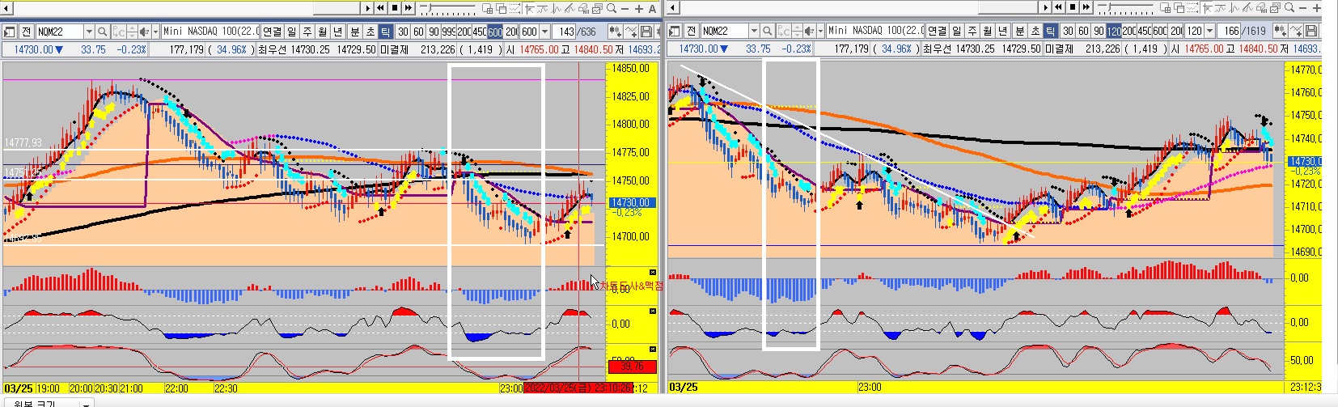Select 일 daily period in left chart

point(292,32)
